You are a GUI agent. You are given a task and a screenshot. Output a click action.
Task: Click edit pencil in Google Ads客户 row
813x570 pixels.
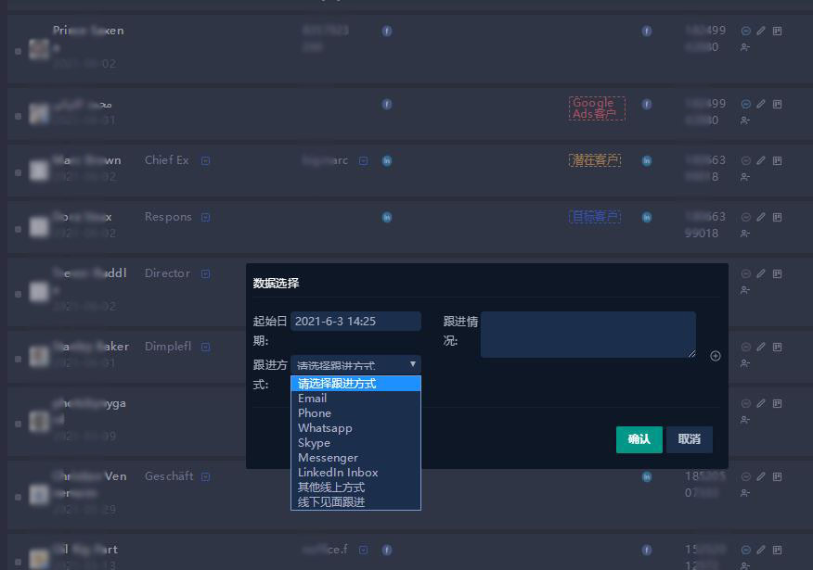[x=761, y=104]
